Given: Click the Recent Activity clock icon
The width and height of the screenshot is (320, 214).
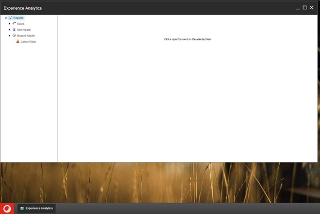Looking at the screenshot, I should (14, 35).
